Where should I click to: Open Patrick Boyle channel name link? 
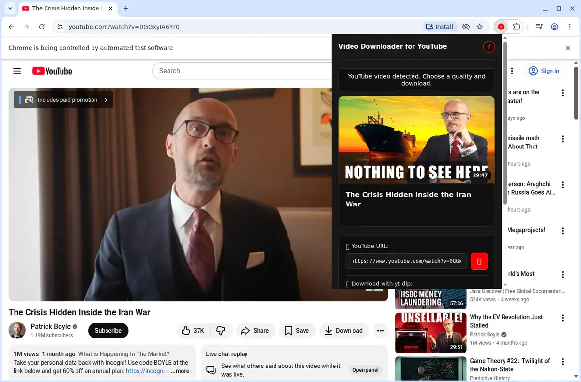(x=50, y=327)
